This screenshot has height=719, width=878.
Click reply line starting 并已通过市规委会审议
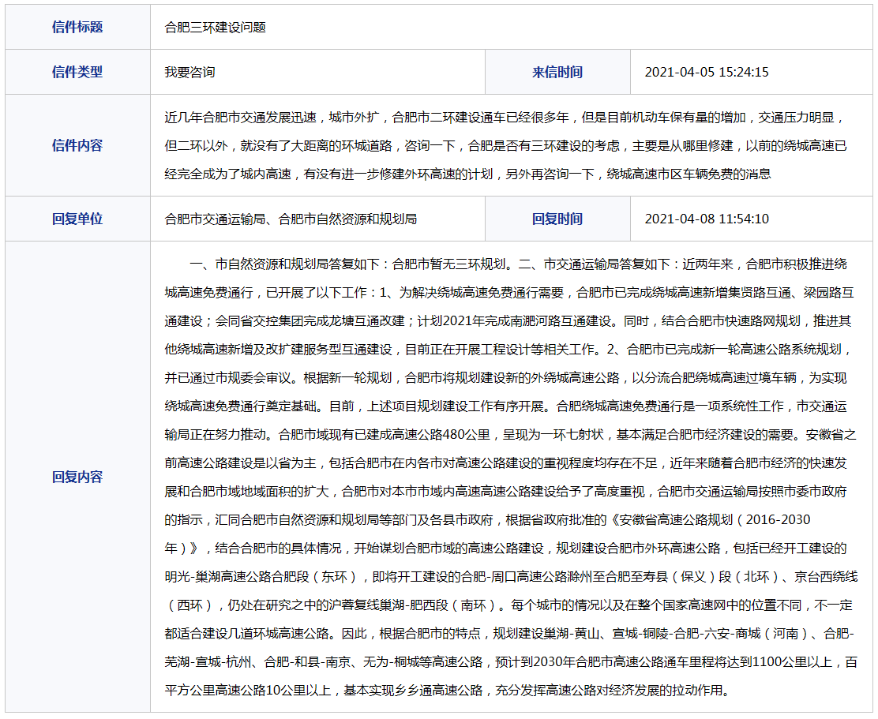coord(505,378)
